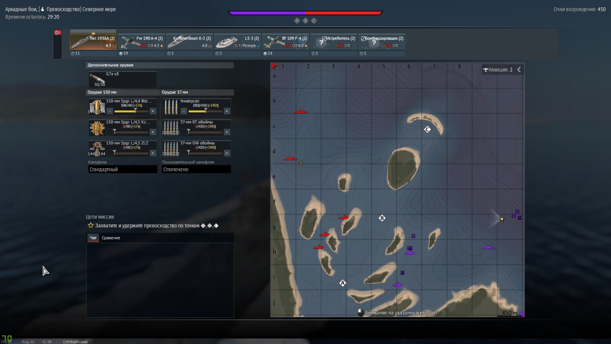Choose the Kanonenboot K-2 vehicle slot
This screenshot has height=344, width=611.
190,42
